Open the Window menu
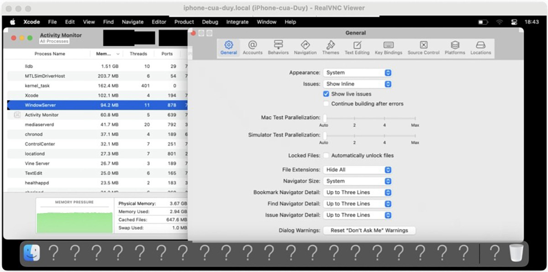This screenshot has width=548, height=272. coord(267,22)
